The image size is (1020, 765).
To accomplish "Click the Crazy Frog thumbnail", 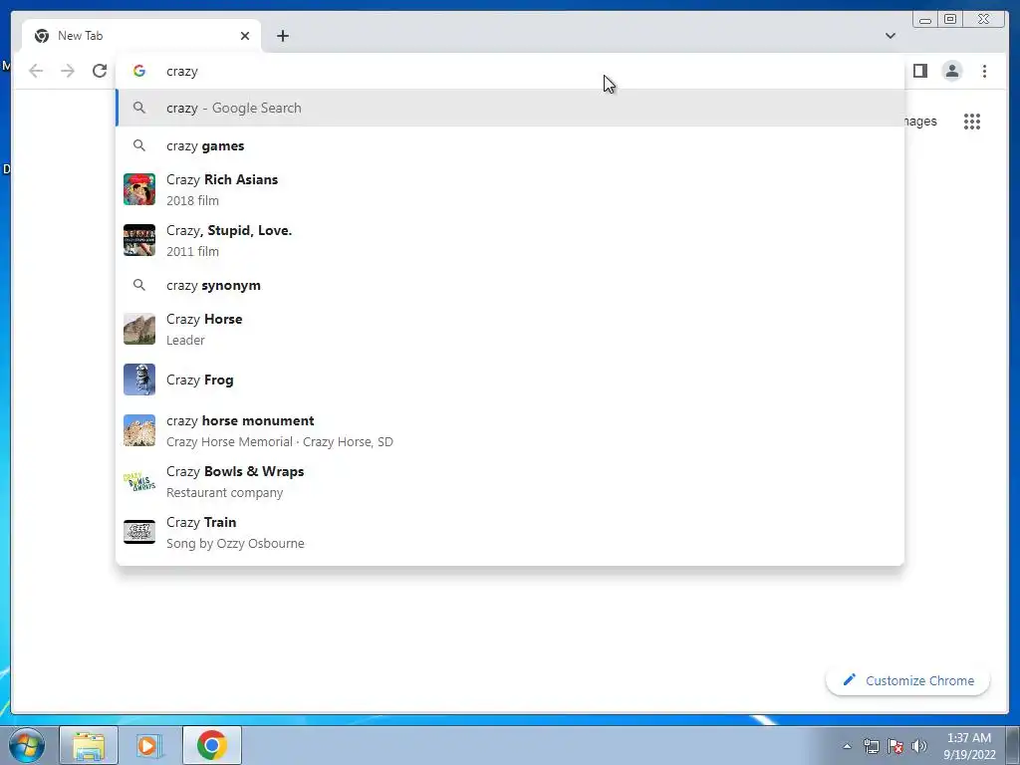I will coord(139,380).
